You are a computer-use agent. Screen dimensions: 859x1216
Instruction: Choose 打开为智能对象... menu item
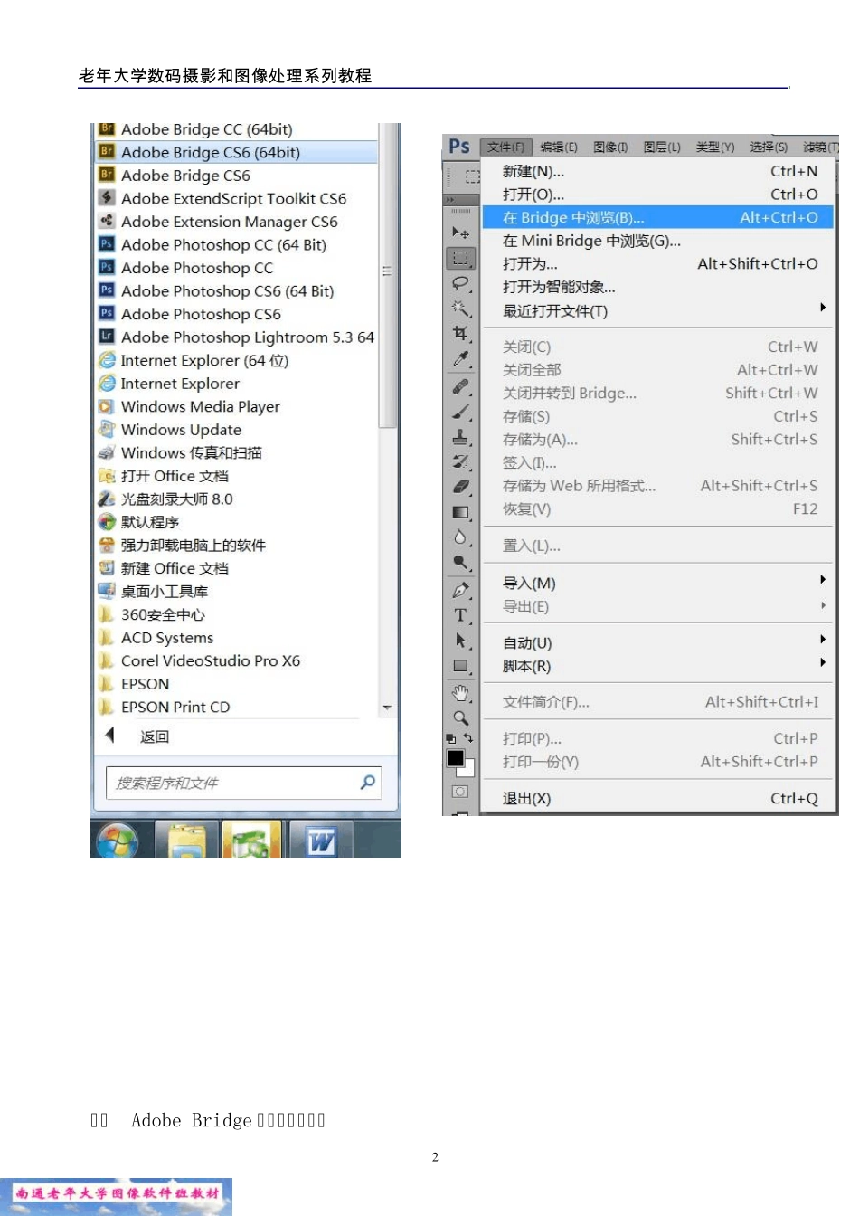tap(657, 287)
